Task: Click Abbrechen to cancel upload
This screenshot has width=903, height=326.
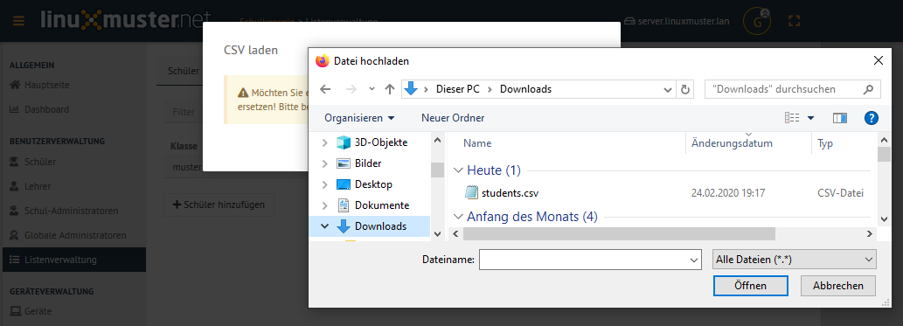Action: point(838,286)
